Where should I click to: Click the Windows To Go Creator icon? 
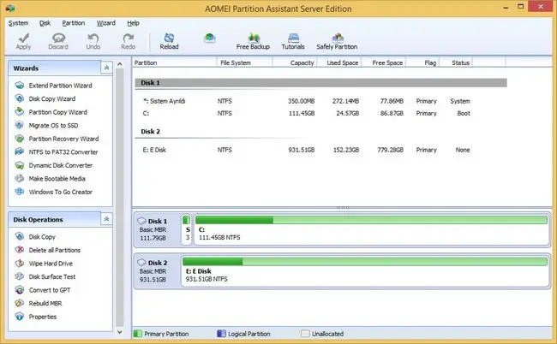pos(20,192)
